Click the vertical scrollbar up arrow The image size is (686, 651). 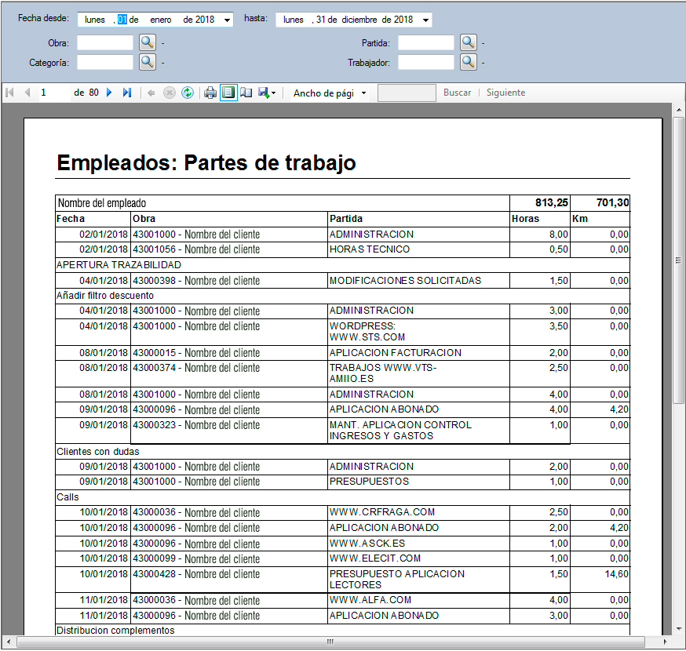[x=679, y=110]
